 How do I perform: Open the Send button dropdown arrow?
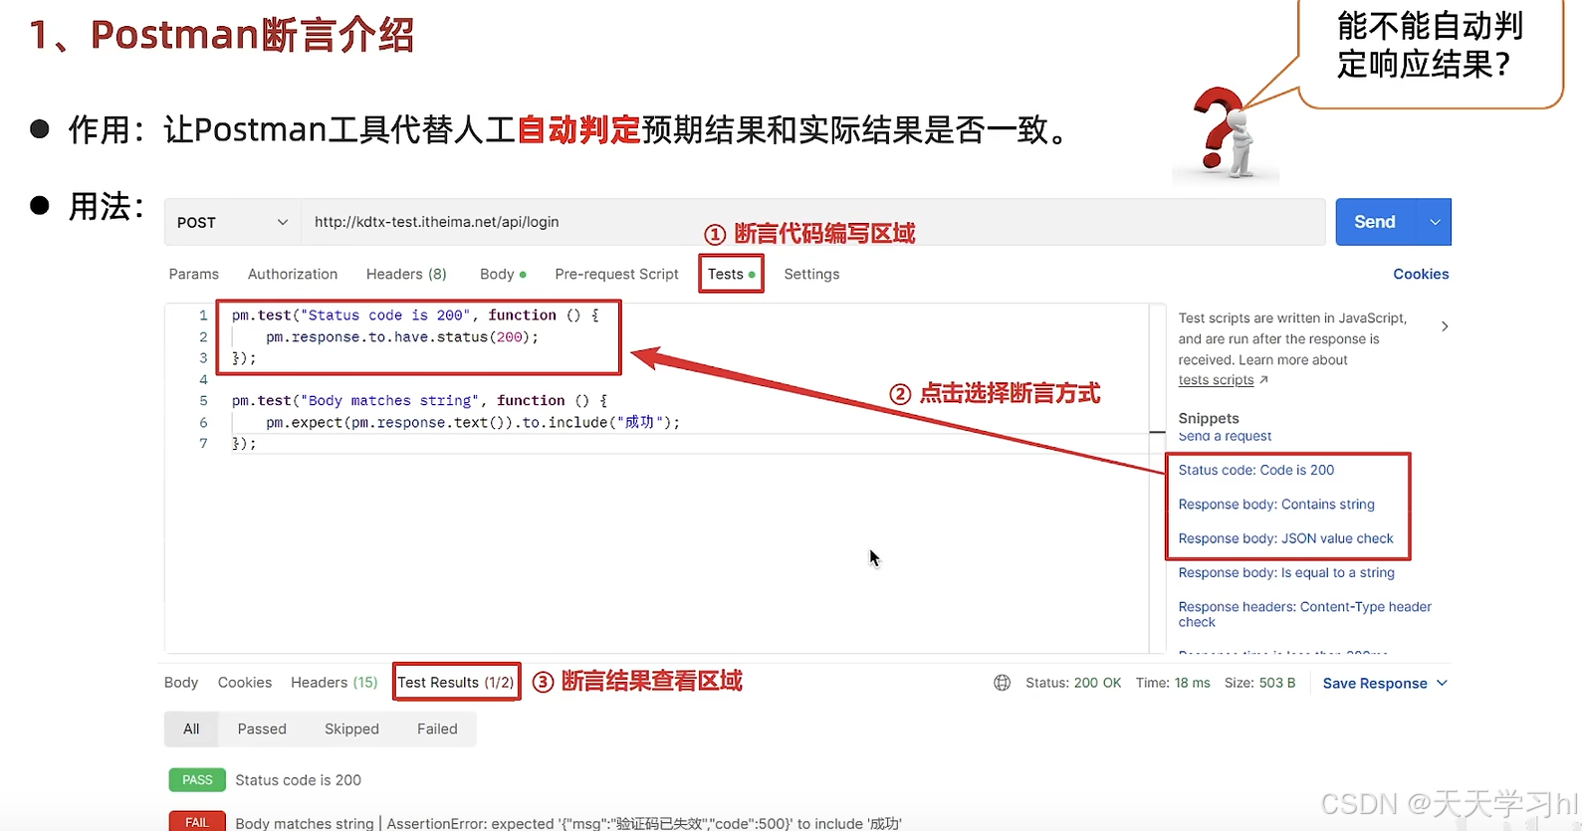click(x=1434, y=222)
